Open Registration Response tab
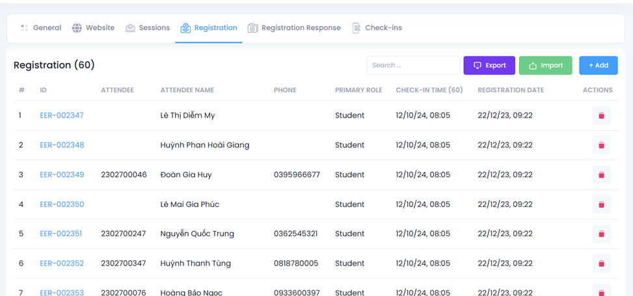 [x=293, y=28]
